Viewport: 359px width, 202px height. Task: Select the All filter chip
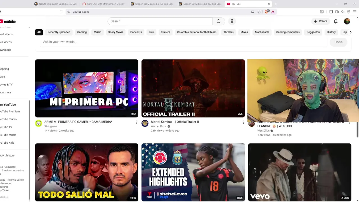tap(39, 32)
